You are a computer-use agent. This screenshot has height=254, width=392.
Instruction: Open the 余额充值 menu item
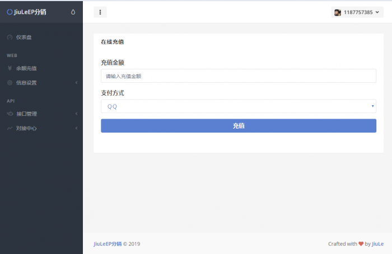tap(26, 68)
